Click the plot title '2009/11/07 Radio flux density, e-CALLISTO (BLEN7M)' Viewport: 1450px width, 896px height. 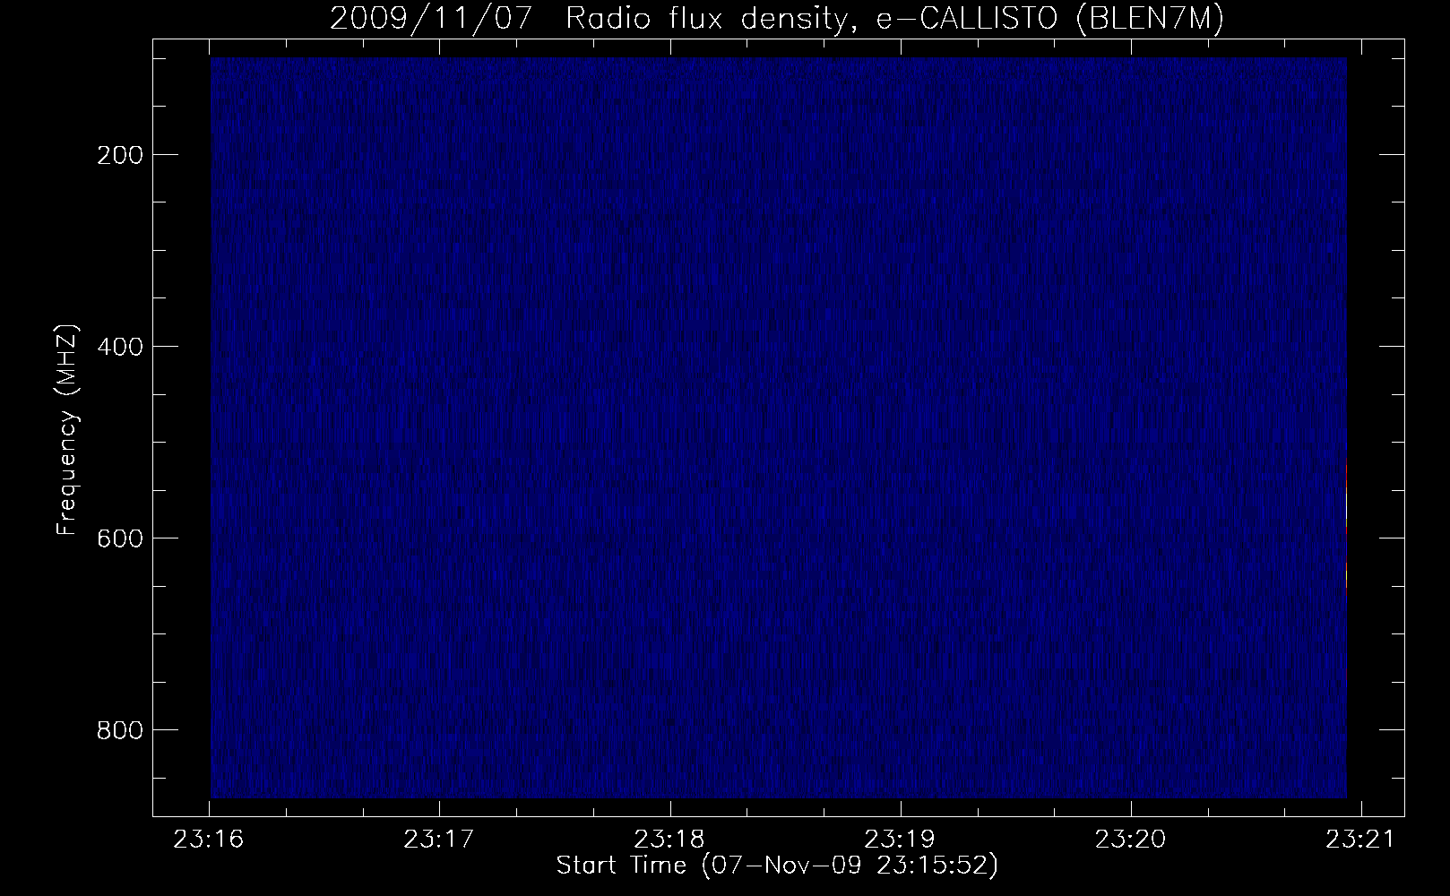point(777,19)
